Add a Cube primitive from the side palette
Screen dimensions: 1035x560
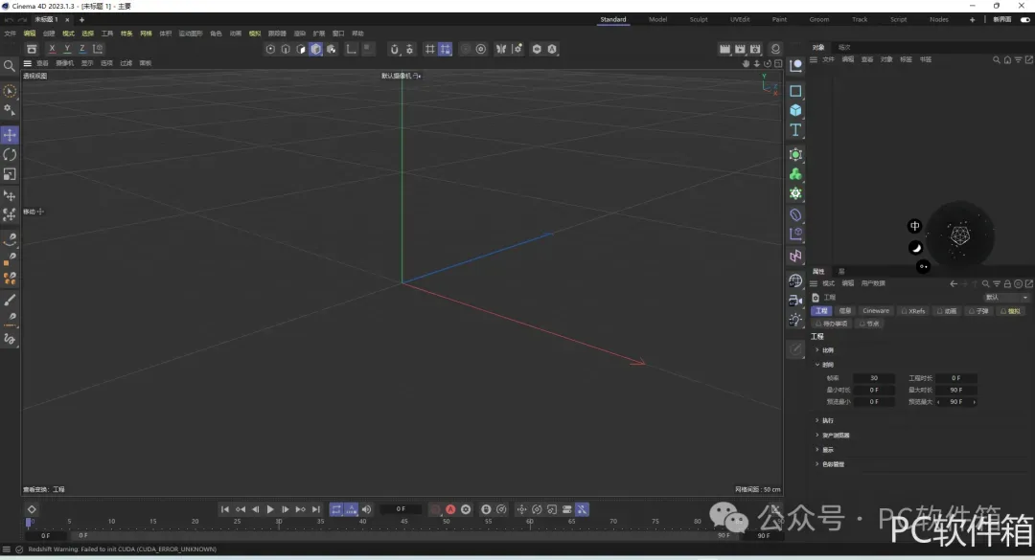(796, 110)
